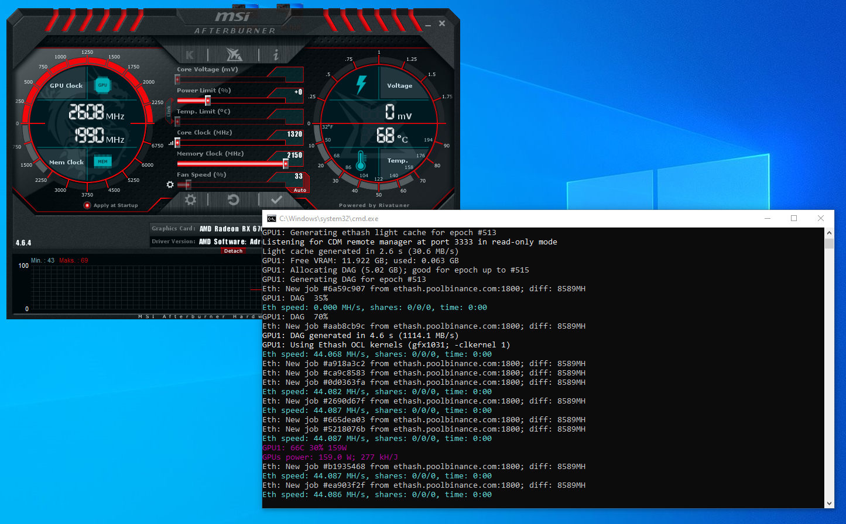Apply settings with the checkmark icon
Viewport: 846px width, 524px height.
[276, 200]
